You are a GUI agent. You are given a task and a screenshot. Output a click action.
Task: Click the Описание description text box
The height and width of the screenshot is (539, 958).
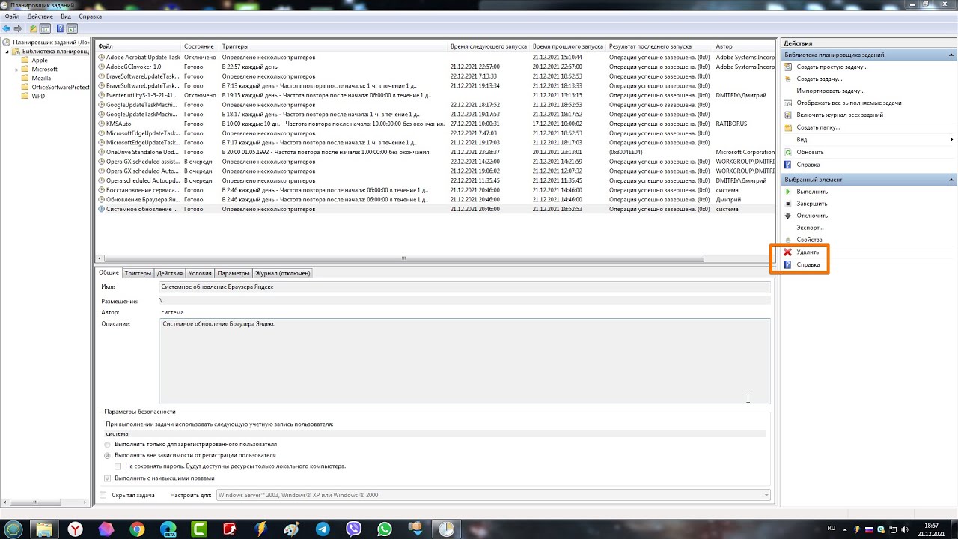(465, 362)
